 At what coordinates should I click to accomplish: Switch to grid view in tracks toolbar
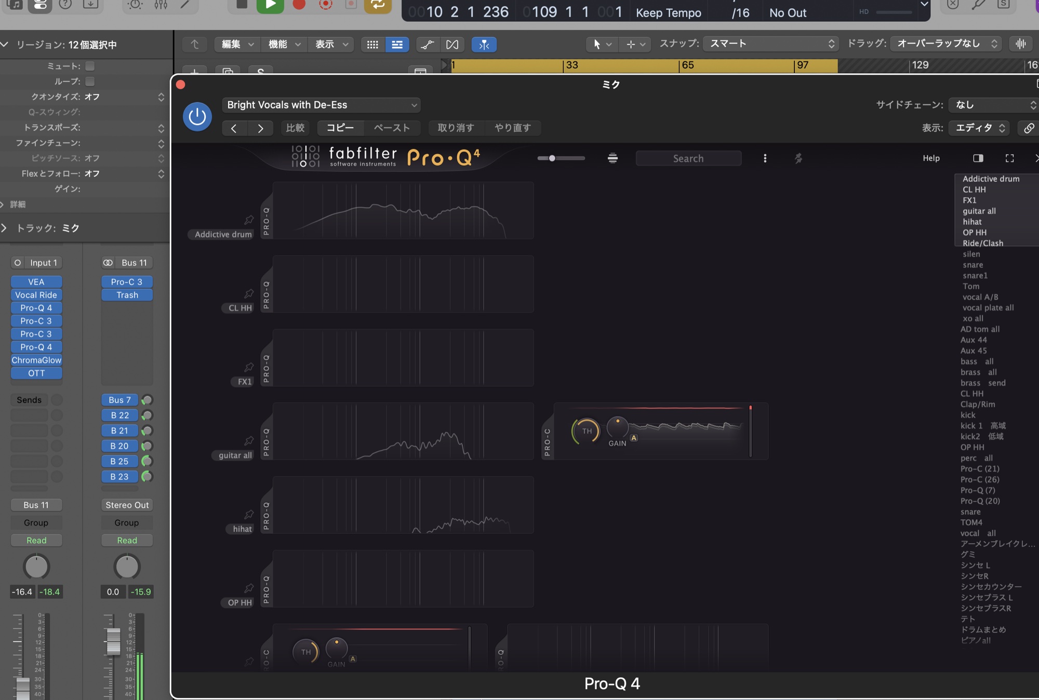point(372,45)
